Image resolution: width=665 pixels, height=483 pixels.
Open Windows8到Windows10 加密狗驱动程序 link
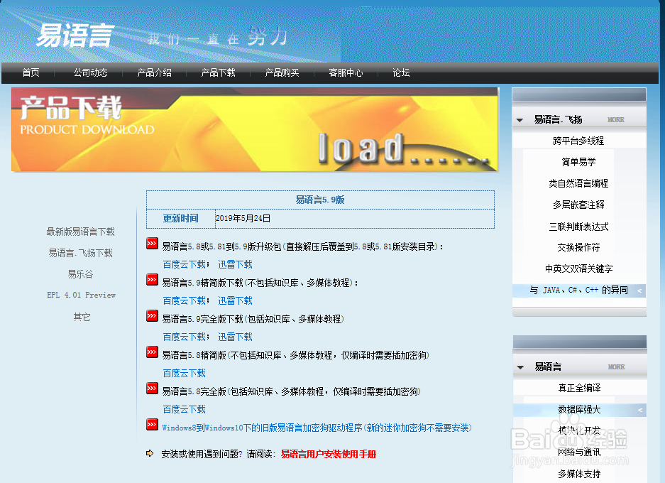coord(317,428)
